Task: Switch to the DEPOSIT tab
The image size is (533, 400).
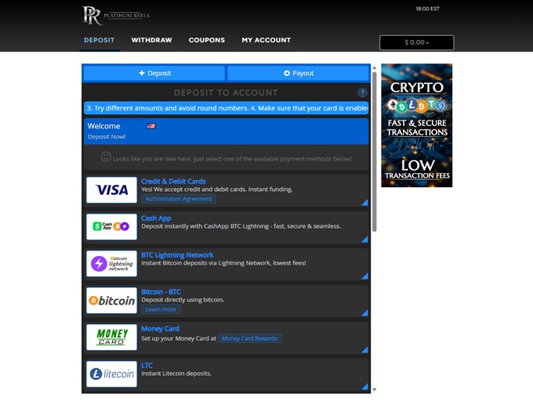Action: tap(100, 40)
